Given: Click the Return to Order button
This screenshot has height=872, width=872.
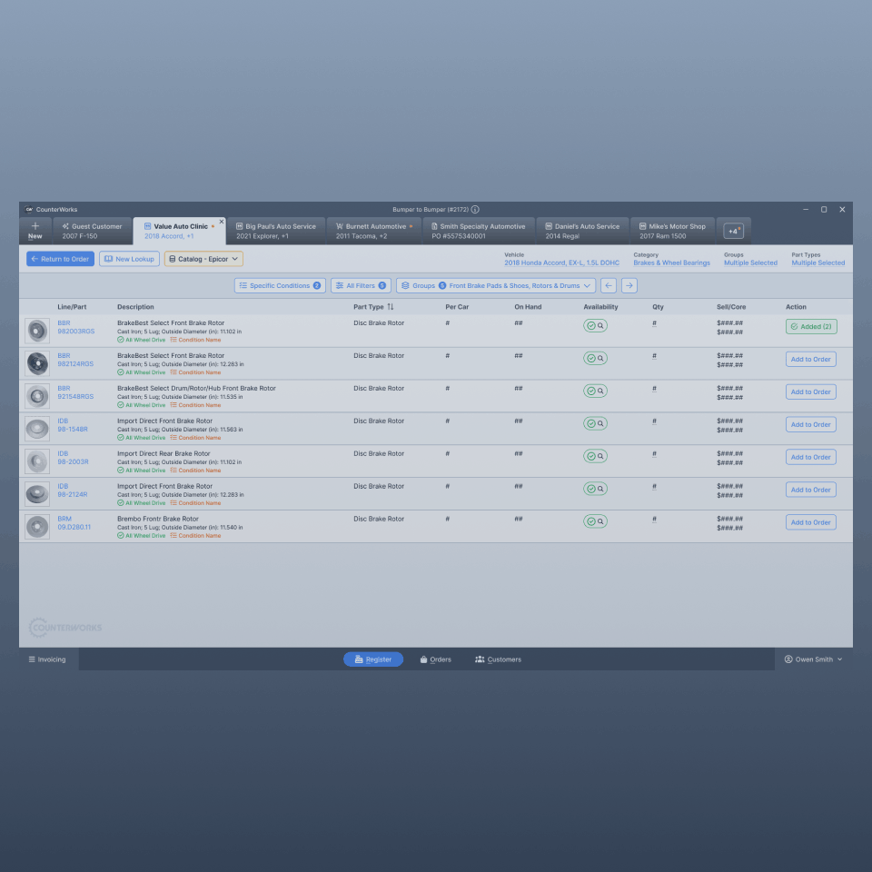Looking at the screenshot, I should 60,259.
